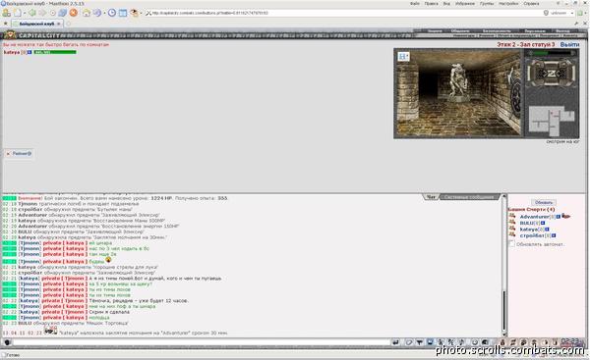Click the 'Выйти' link
The width and height of the screenshot is (590, 360).
point(569,44)
